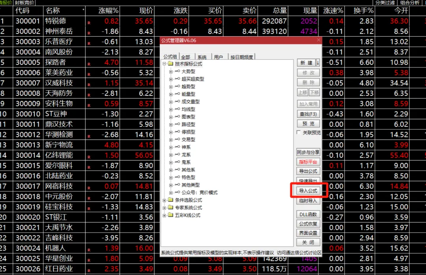Switch to the 系统 tab
Viewport: 426px width, 275px height.
202,57
